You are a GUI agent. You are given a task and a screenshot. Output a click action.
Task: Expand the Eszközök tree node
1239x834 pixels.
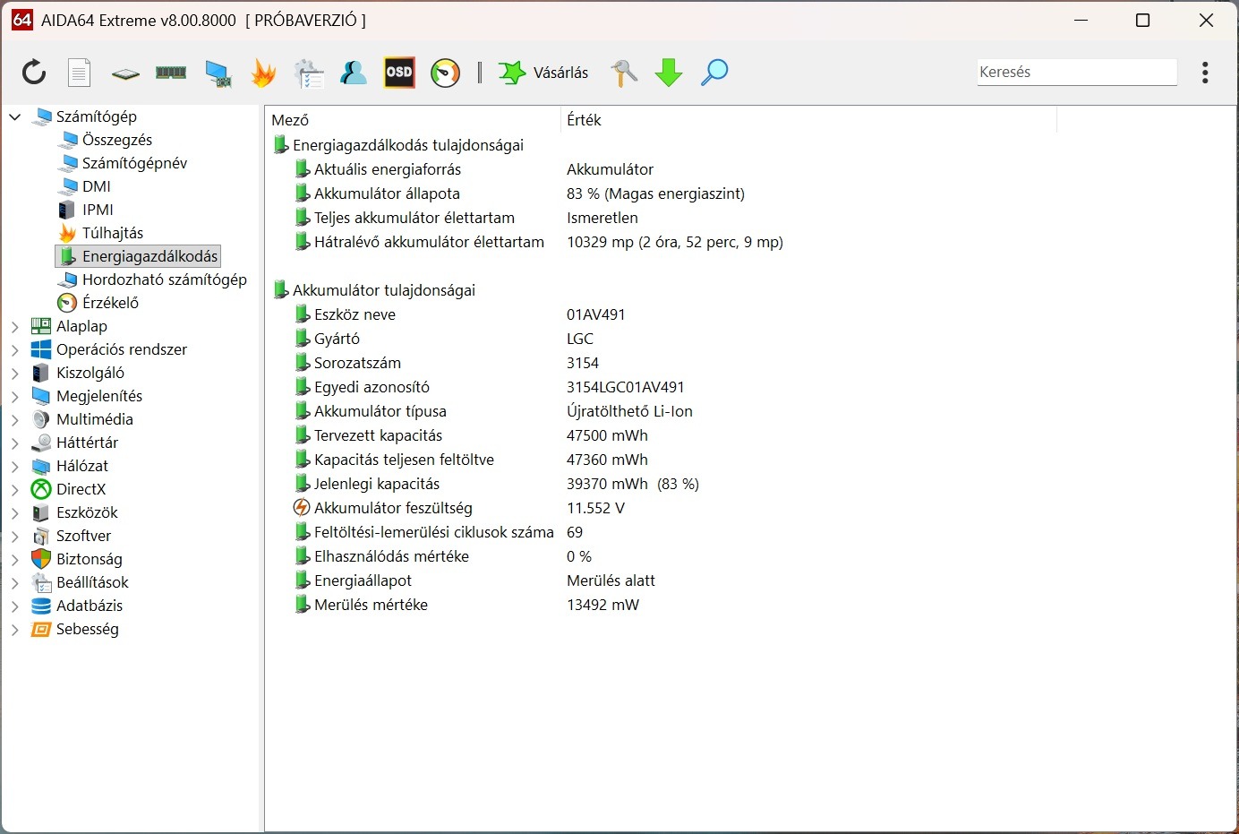coord(15,513)
